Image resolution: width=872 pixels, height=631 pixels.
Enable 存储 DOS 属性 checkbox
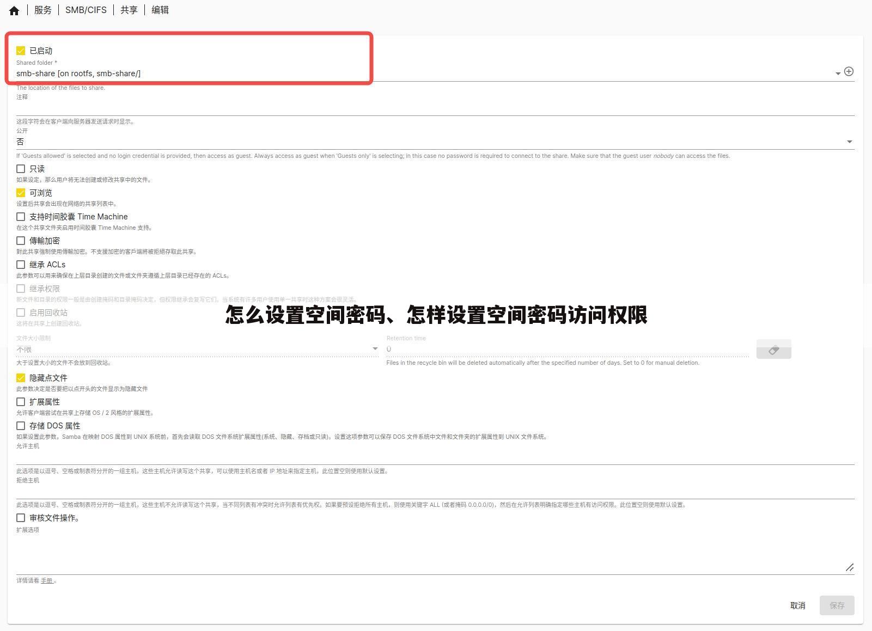point(21,426)
